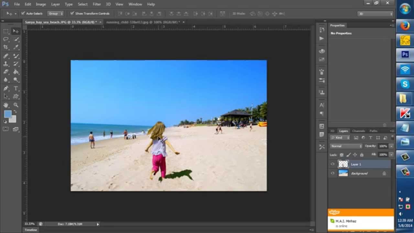The image size is (414, 233).
Task: Change screen mode from the toolbar
Action: pyautogui.click(x=16, y=129)
